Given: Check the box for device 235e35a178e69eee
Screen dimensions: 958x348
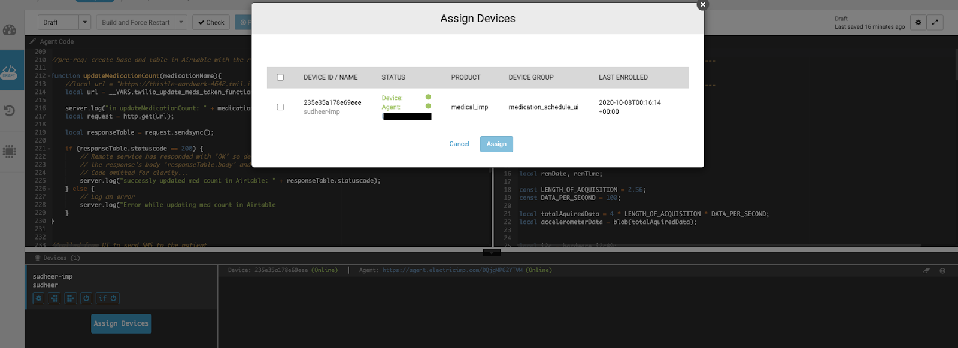Looking at the screenshot, I should (280, 107).
